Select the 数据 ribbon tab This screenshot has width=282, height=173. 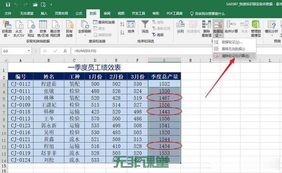tap(93, 14)
